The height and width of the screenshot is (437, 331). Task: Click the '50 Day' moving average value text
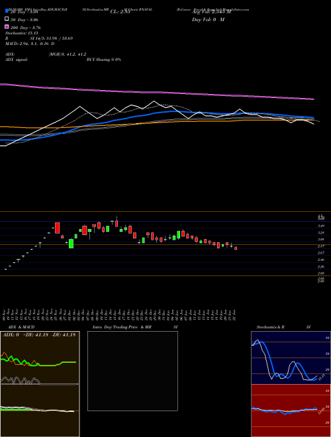click(24, 20)
